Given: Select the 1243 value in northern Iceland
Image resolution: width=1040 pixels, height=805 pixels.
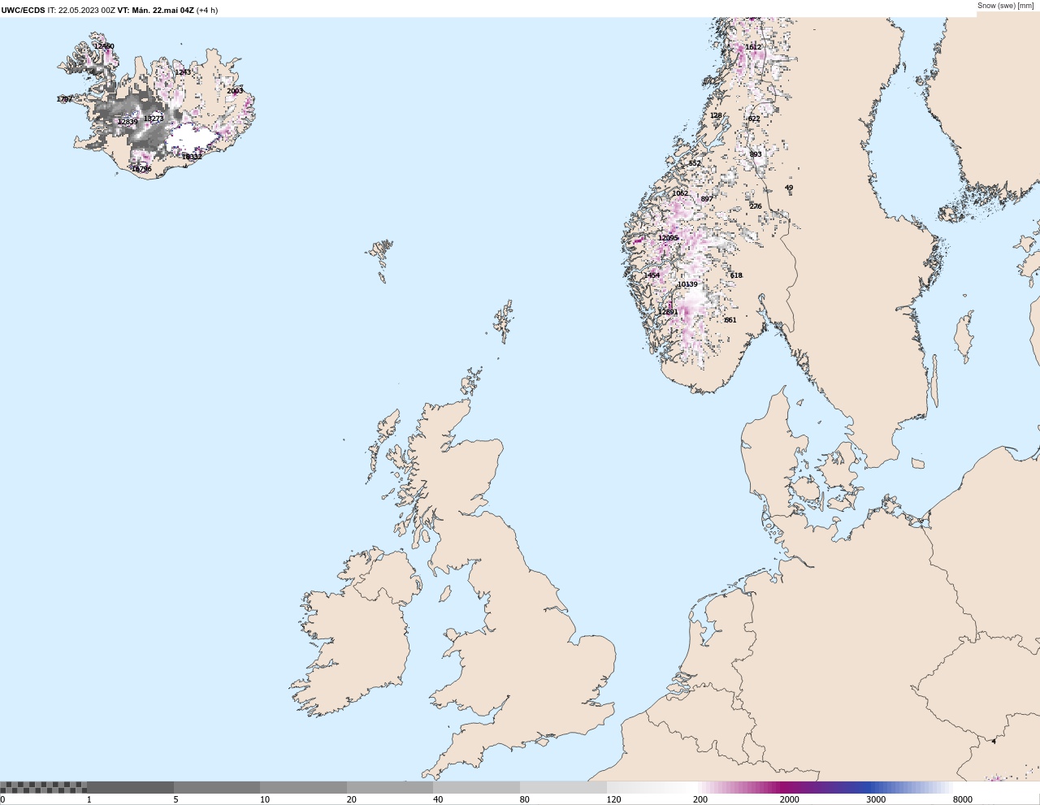Looking at the screenshot, I should (184, 72).
